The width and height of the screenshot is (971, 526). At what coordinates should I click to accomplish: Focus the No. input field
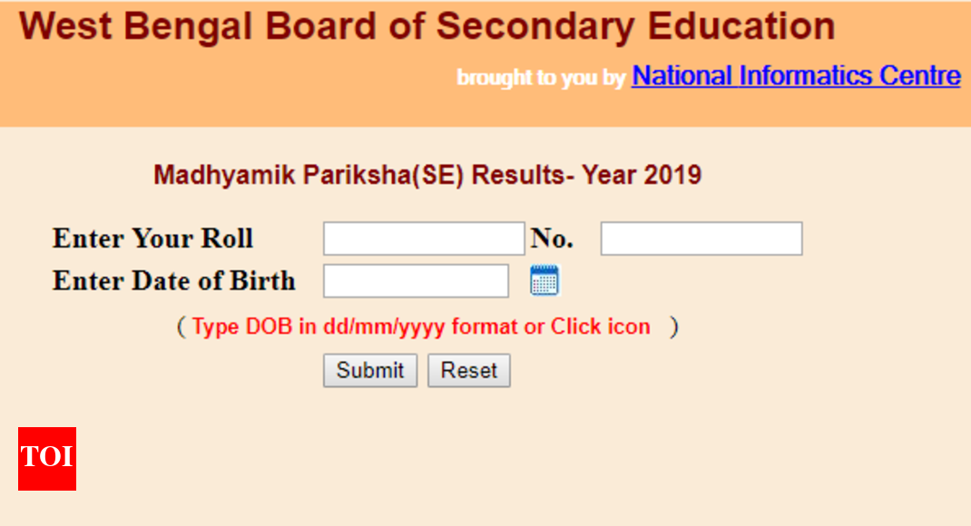[x=701, y=239]
